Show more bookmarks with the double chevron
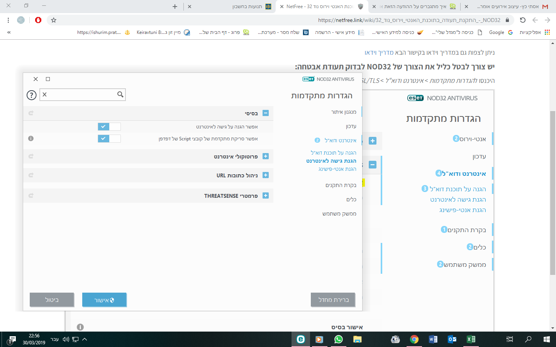The width and height of the screenshot is (556, 347). click(x=9, y=32)
